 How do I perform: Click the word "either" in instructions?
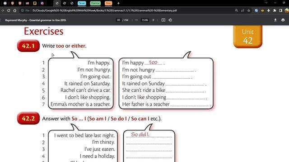pyautogui.click(x=79, y=46)
